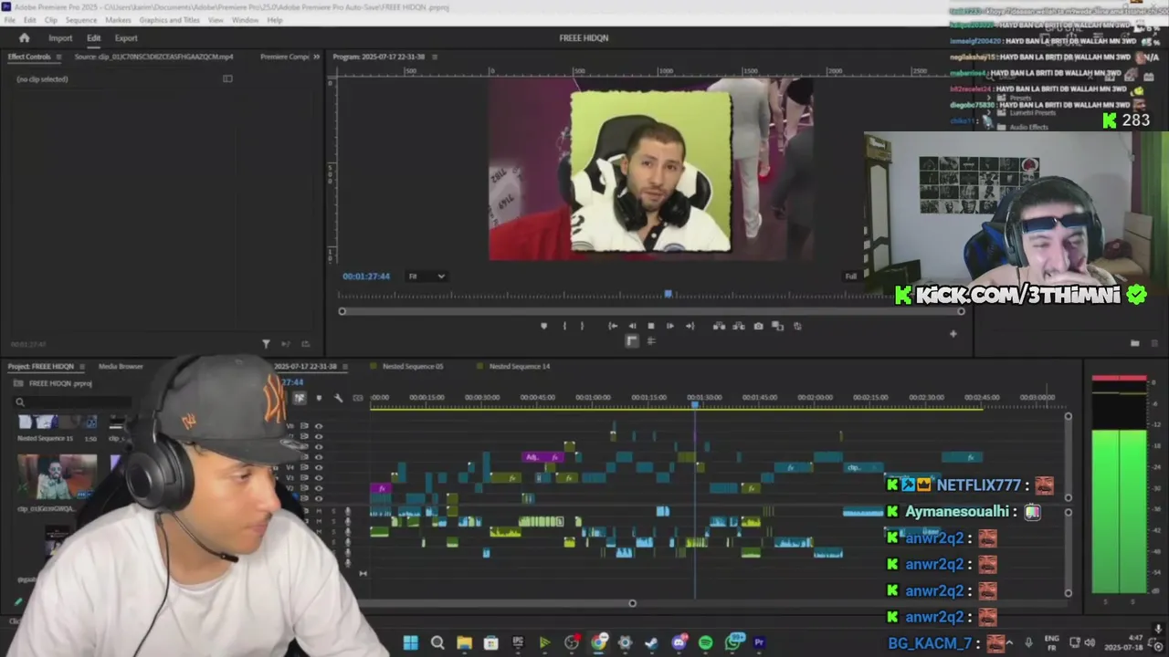The width and height of the screenshot is (1169, 657).
Task: Open the Graphics and Titles menu
Action: [169, 20]
